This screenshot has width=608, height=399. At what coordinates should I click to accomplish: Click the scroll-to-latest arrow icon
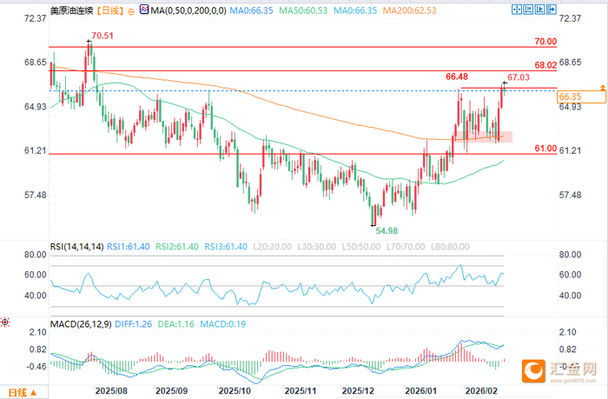(552, 10)
